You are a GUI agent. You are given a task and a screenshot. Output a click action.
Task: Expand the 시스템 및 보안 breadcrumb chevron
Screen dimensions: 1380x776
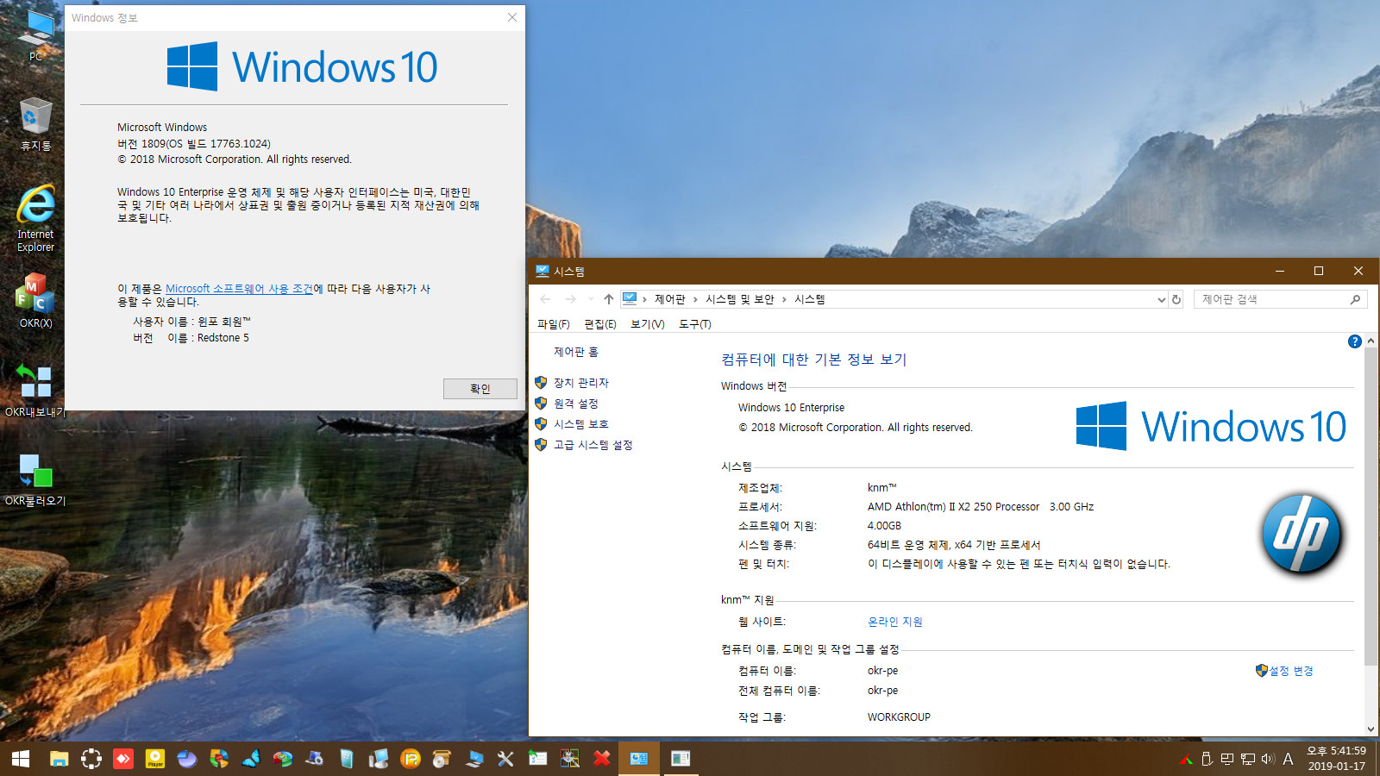tap(784, 299)
